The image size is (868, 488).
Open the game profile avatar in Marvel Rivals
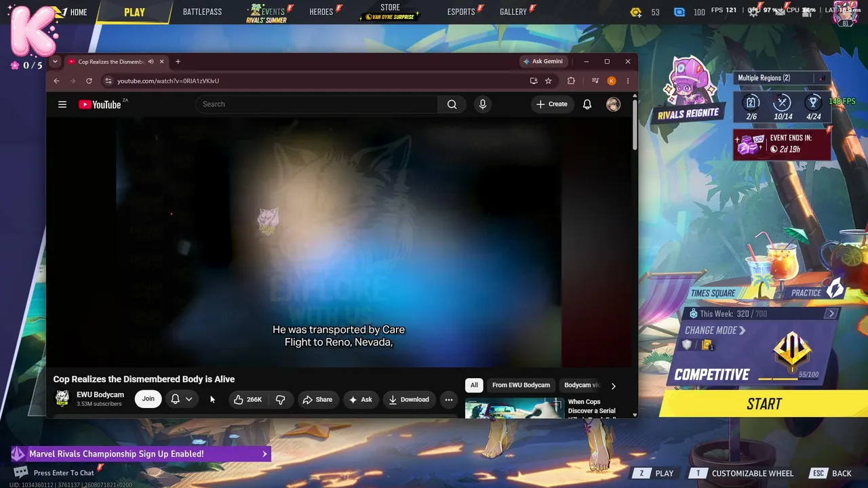(845, 14)
